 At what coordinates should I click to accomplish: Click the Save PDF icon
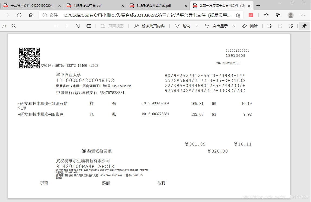[280, 26]
